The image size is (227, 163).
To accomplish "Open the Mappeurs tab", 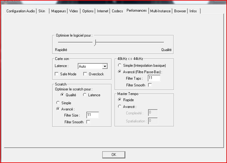I will pos(58,11).
